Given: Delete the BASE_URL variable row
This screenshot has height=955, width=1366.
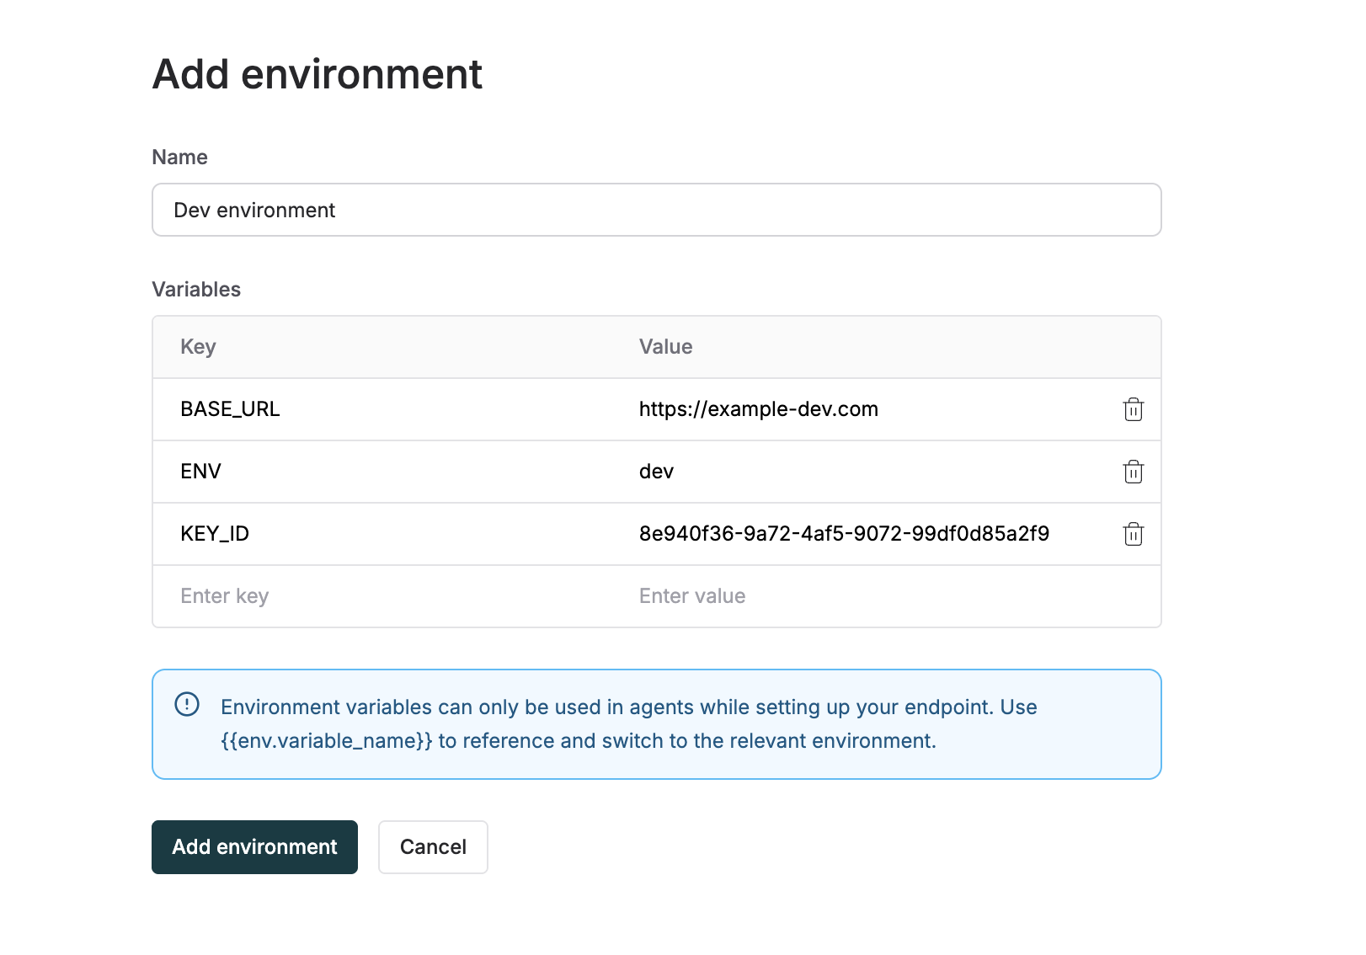Looking at the screenshot, I should pyautogui.click(x=1133, y=409).
